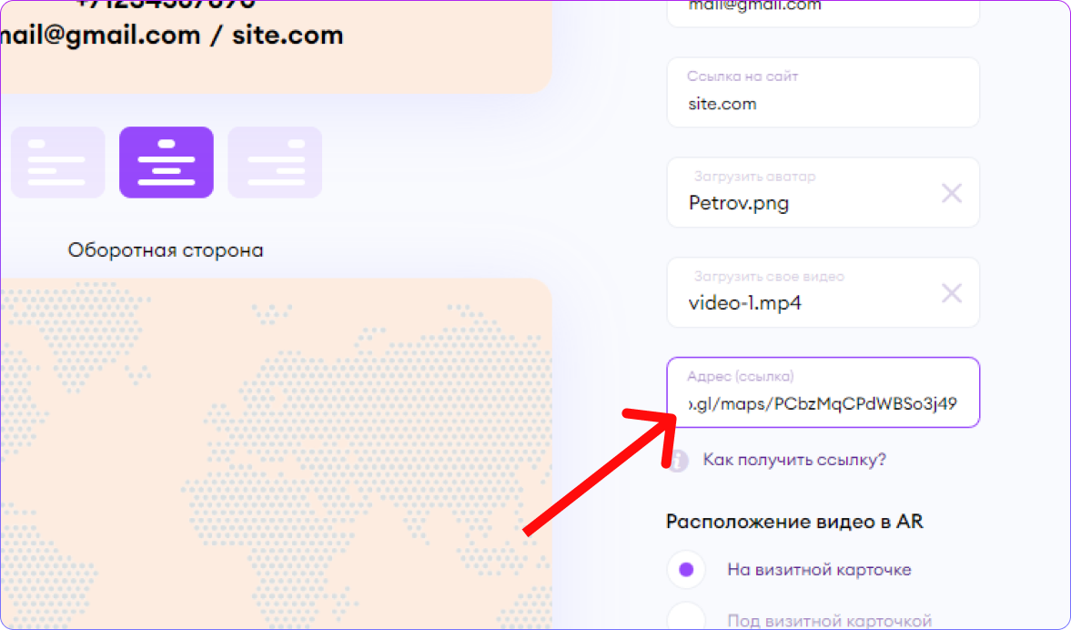The width and height of the screenshot is (1071, 630).
Task: Click the Оборотная сторона label
Action: (166, 250)
